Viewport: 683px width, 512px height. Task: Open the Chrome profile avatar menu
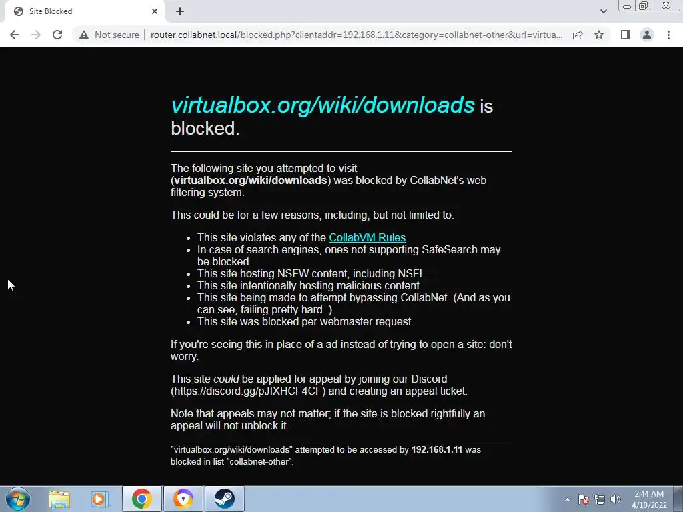647,35
